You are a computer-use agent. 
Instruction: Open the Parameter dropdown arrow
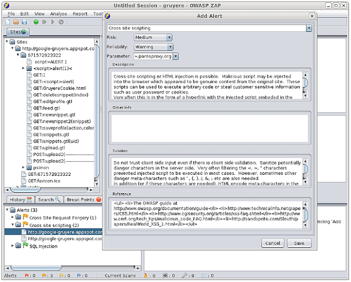tap(175, 56)
